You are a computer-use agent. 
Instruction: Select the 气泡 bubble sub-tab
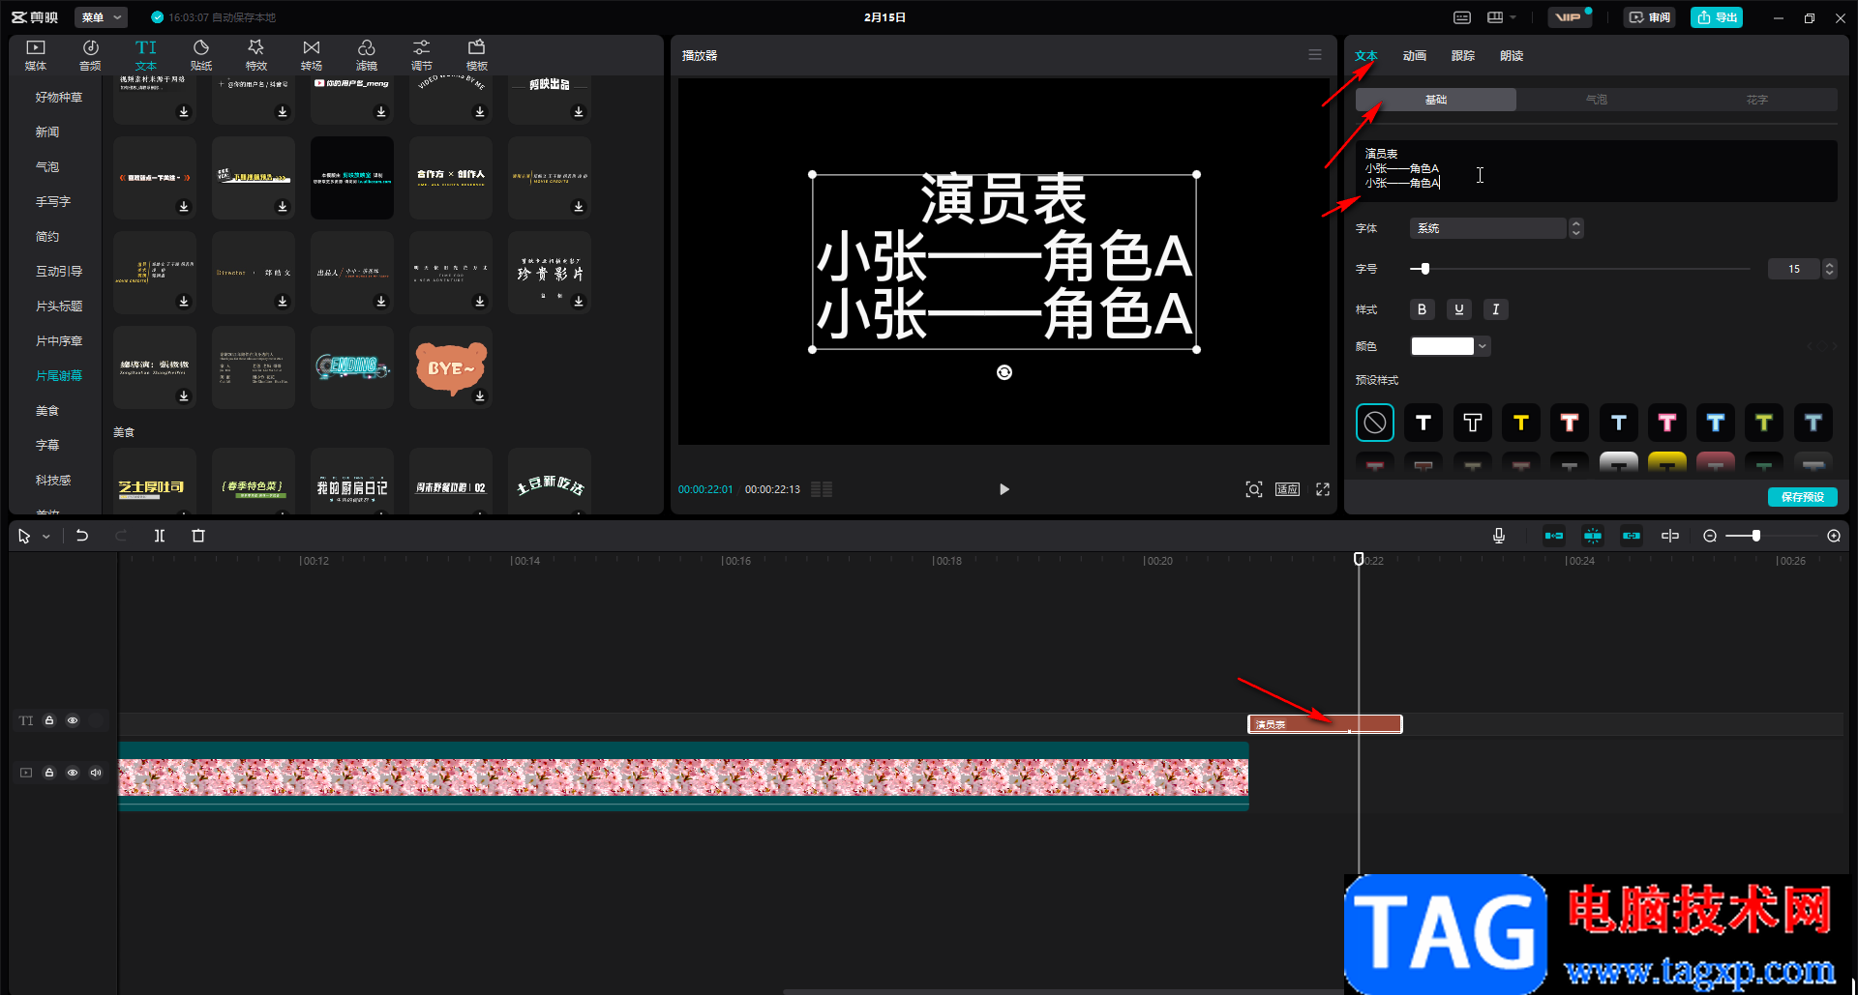[x=1597, y=100]
